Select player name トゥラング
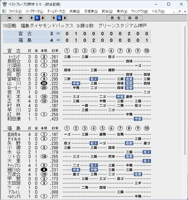188x200 pixels. tap(14, 57)
